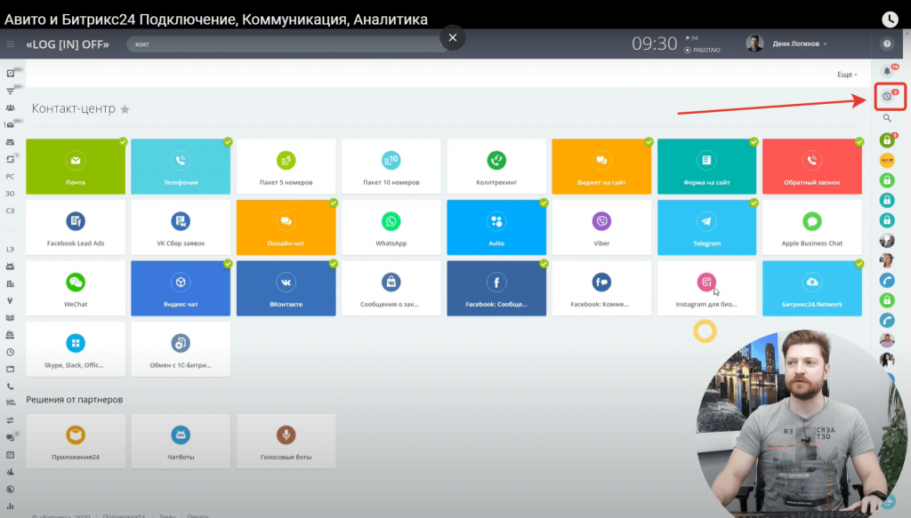Open the Обмен с 1С-Битрикс tile
The height and width of the screenshot is (518, 911).
click(181, 349)
